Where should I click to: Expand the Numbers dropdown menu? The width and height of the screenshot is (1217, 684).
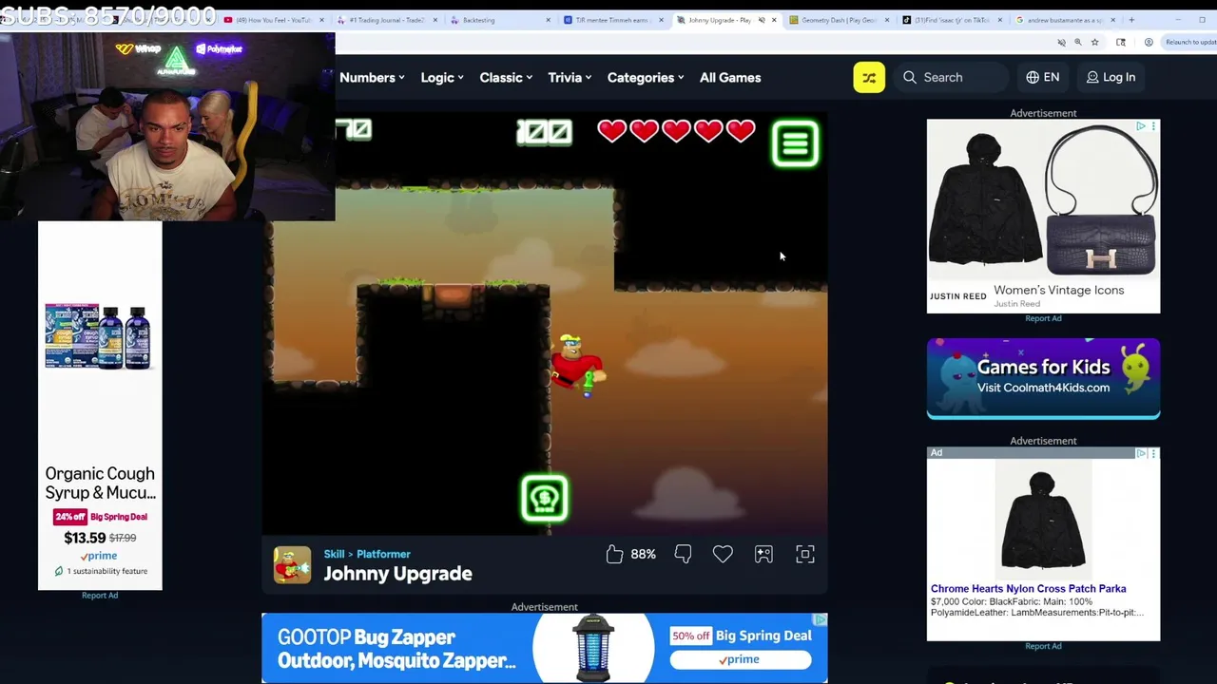pyautogui.click(x=372, y=78)
